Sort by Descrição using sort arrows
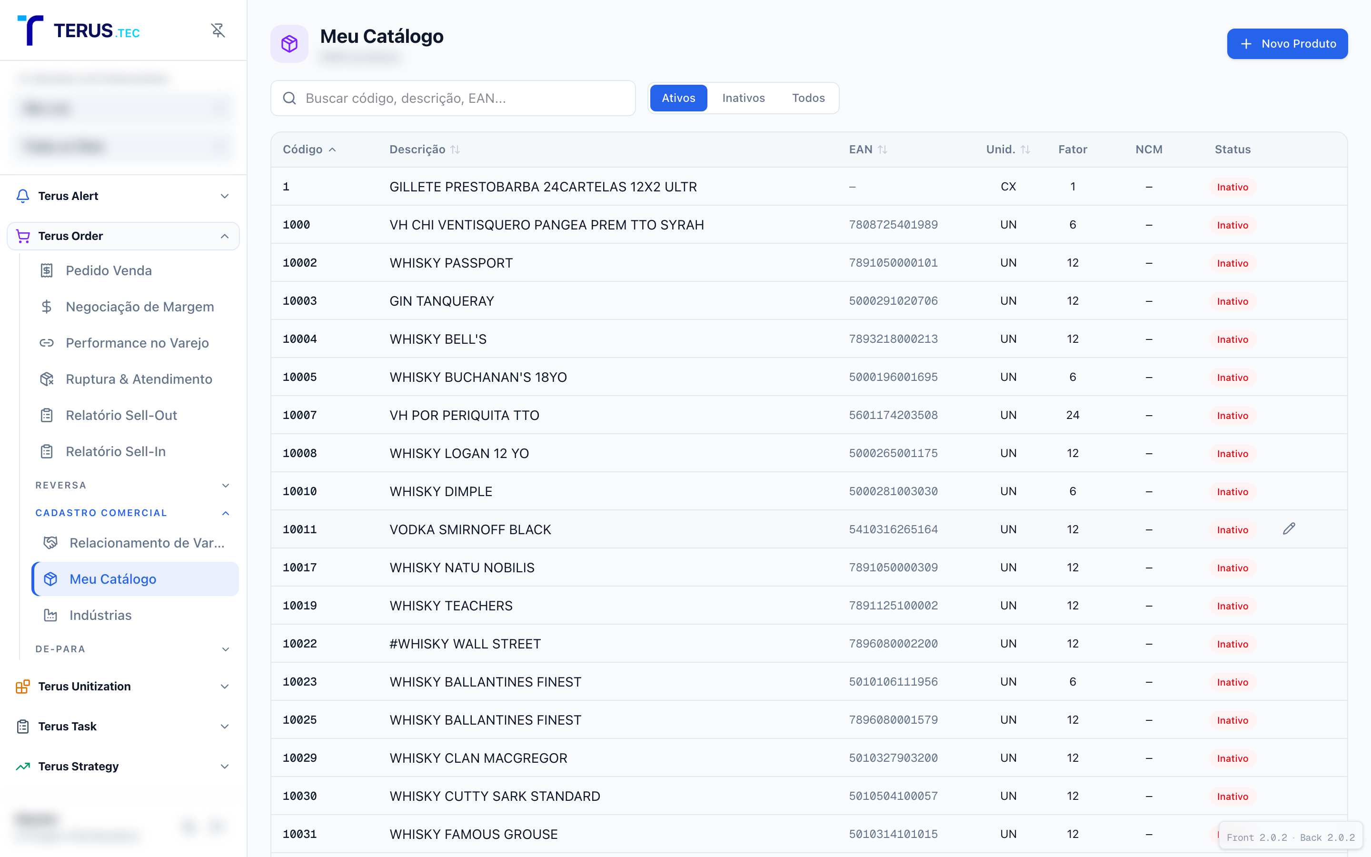Image resolution: width=1371 pixels, height=857 pixels. [x=455, y=149]
